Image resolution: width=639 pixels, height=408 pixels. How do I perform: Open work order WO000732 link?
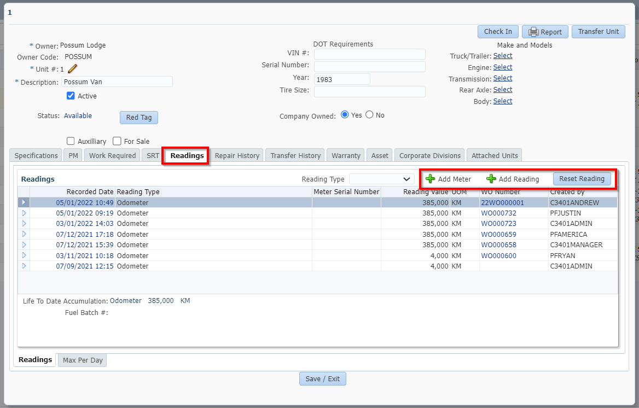point(498,213)
